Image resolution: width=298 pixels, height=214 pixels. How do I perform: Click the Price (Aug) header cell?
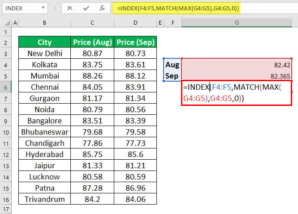tap(92, 42)
